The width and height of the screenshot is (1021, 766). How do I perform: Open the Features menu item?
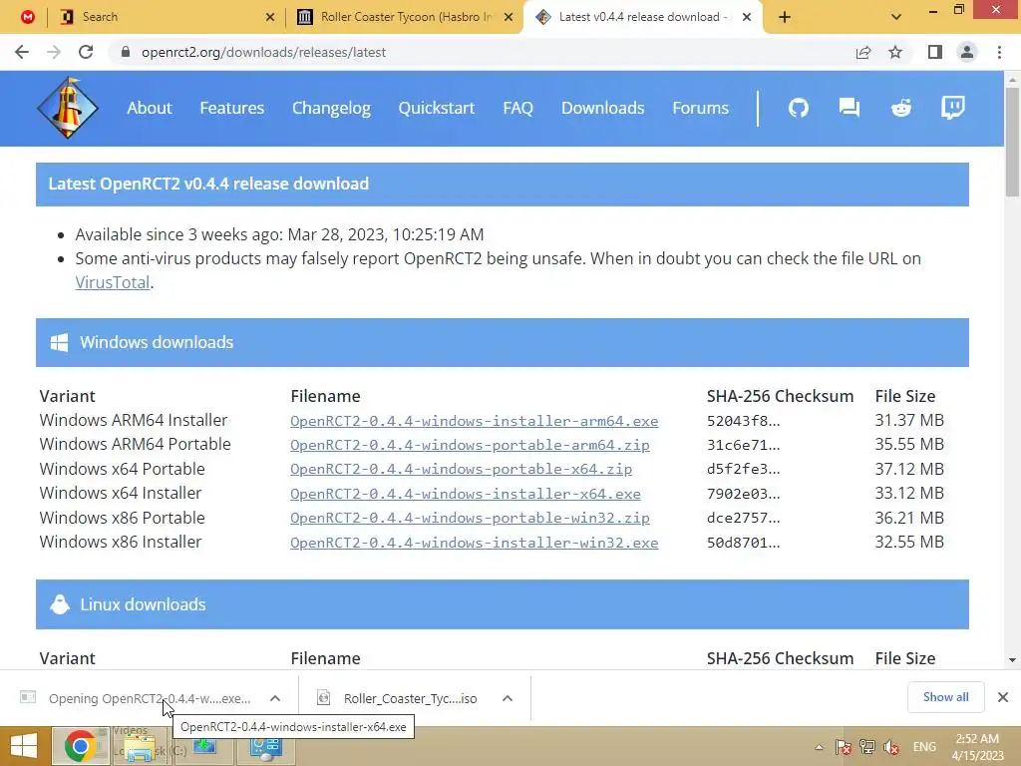(231, 108)
